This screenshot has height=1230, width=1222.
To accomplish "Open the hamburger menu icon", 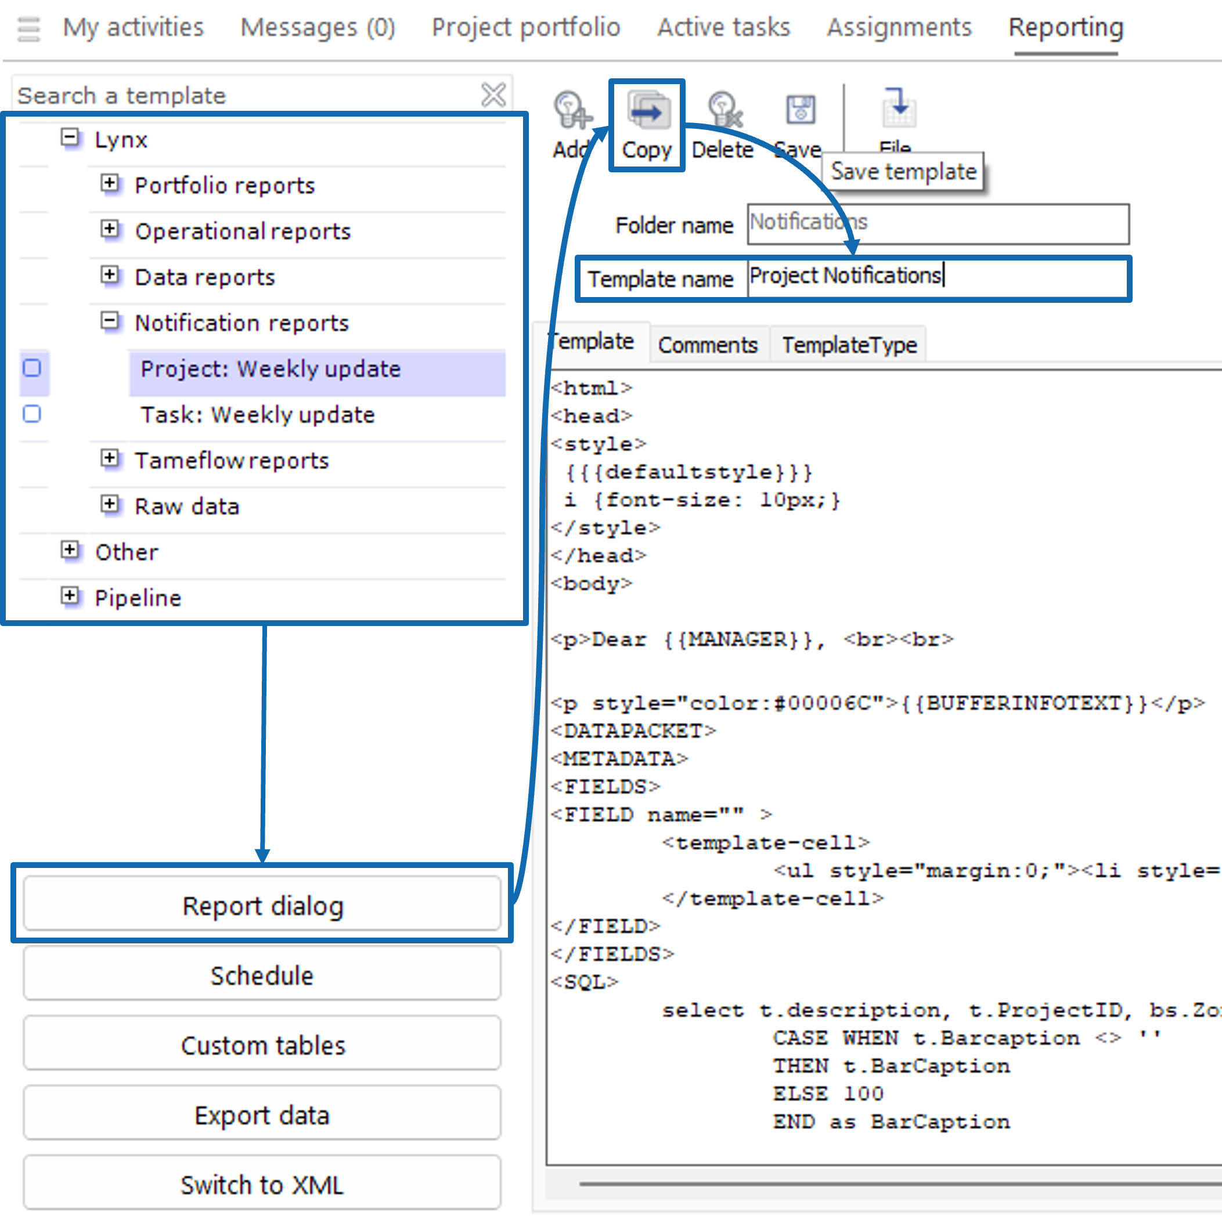I will click(x=28, y=28).
